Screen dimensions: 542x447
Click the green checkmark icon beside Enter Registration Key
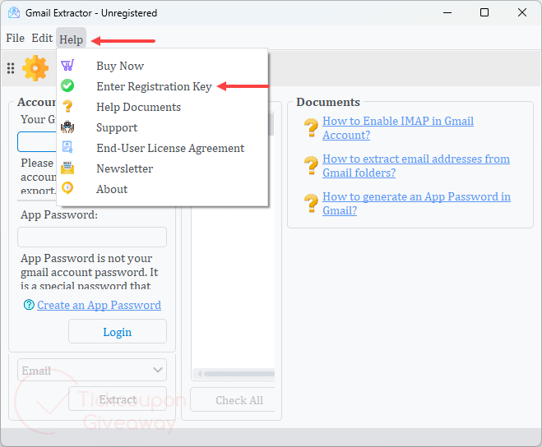(67, 85)
